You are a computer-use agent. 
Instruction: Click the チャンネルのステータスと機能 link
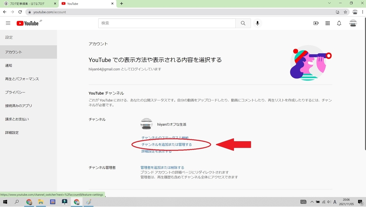pyautogui.click(x=165, y=138)
